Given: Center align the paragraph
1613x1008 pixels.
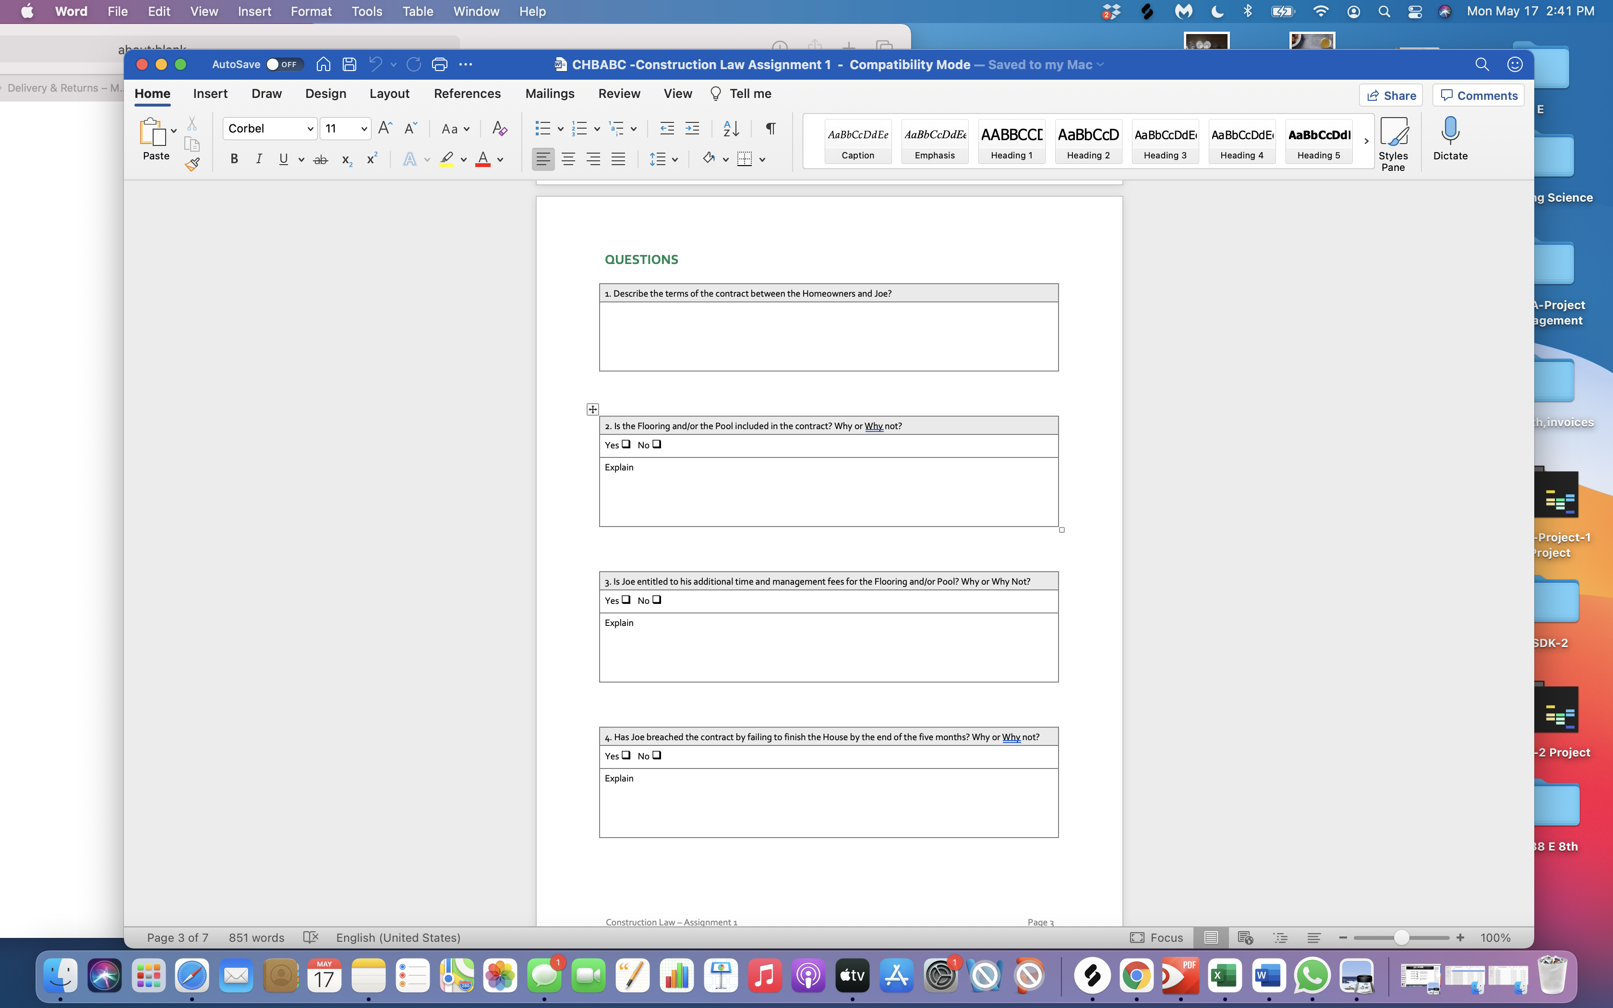Looking at the screenshot, I should [568, 159].
